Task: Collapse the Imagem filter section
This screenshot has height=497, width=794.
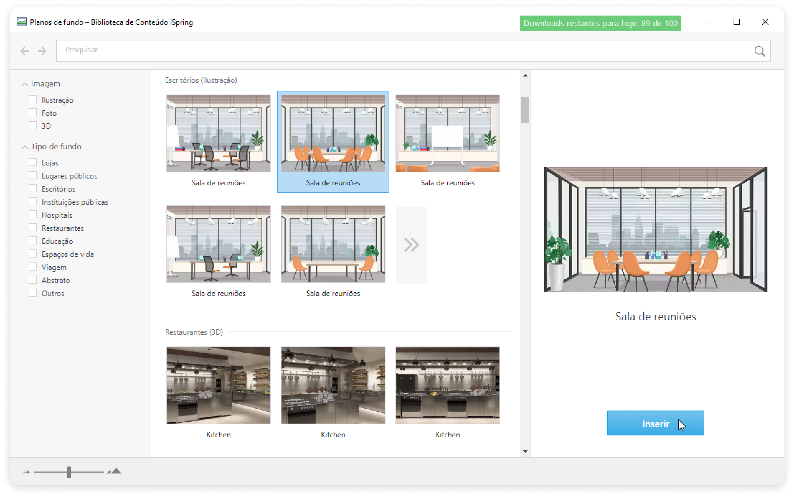Action: pyautogui.click(x=25, y=85)
